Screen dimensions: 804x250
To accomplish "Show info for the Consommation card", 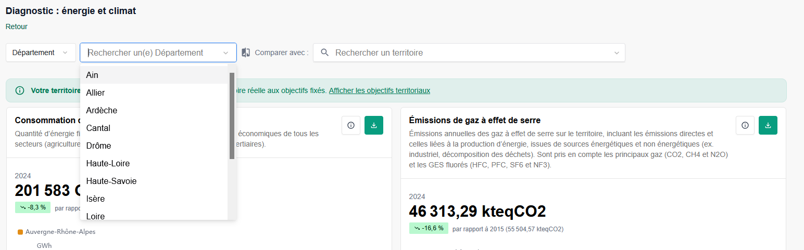I will click(351, 125).
